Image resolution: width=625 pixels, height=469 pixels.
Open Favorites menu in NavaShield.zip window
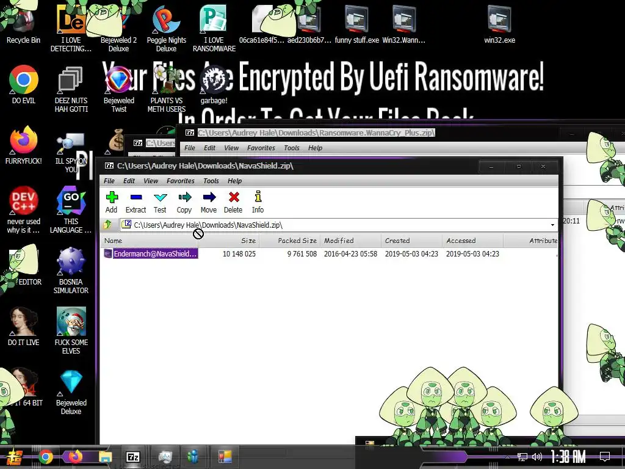(180, 181)
